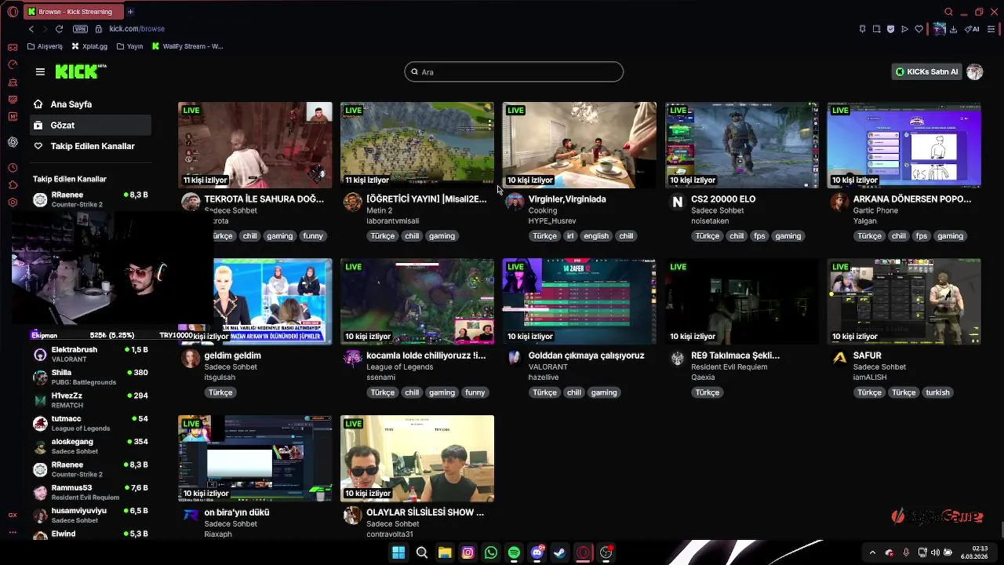
Task: Click the heart bookmark icon in toolbar
Action: click(919, 29)
